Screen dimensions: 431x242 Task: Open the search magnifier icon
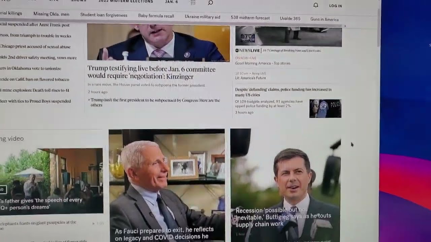pos(210,2)
